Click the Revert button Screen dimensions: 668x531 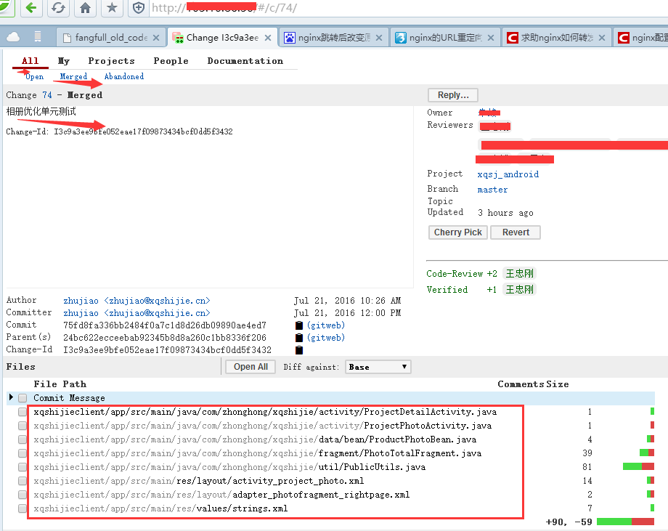click(516, 232)
